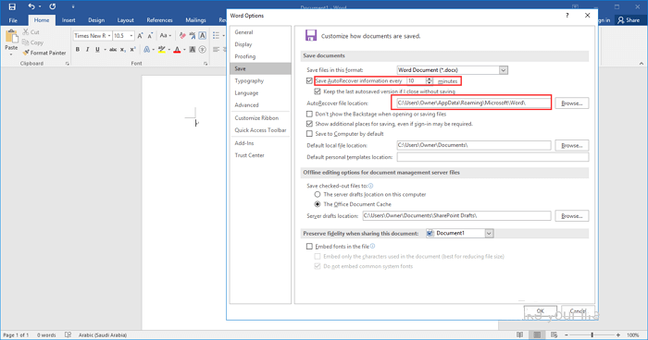The width and height of the screenshot is (648, 340).
Task: Click the help question mark in Word Options
Action: tap(567, 16)
